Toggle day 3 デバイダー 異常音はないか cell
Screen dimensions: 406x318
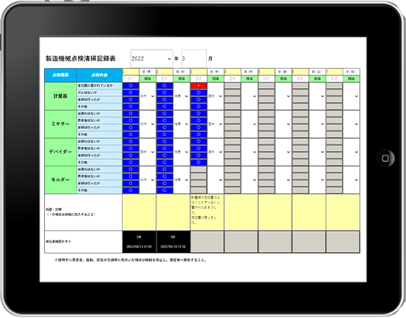(199, 149)
